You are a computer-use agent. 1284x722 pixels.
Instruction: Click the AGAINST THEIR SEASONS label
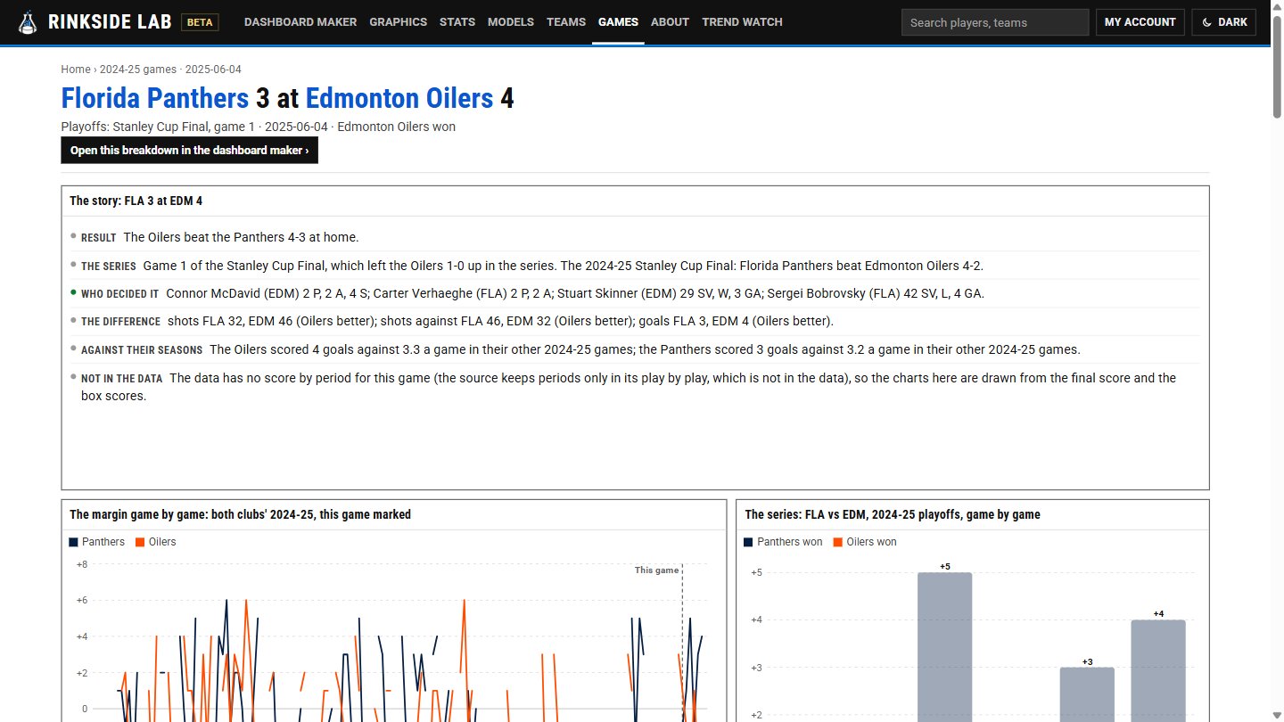[142, 350]
